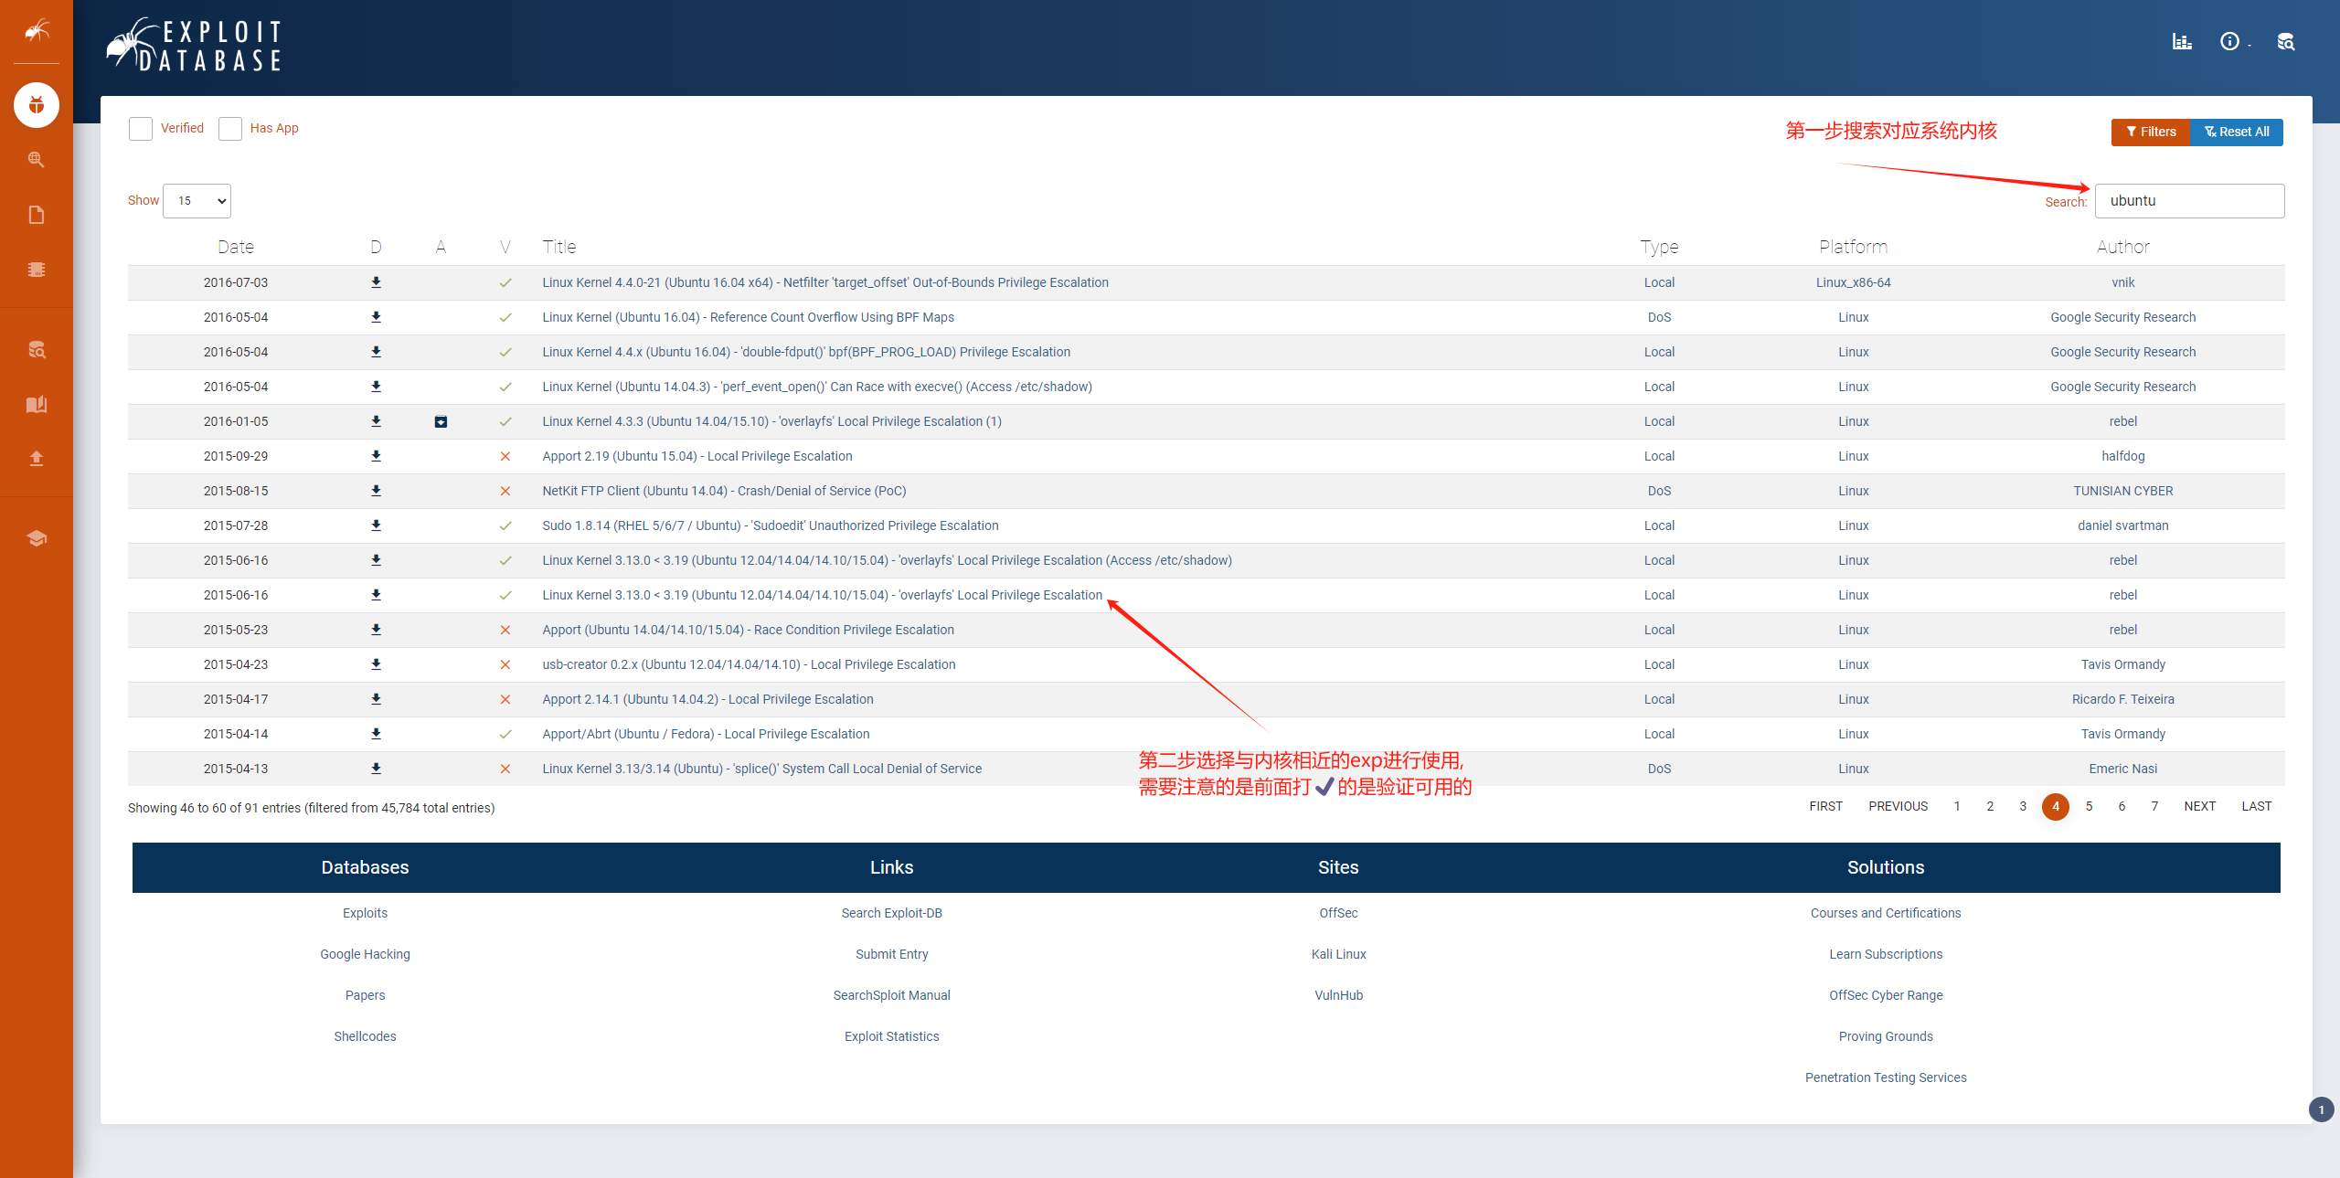This screenshot has width=2340, height=1178.
Task: Open Google Hacking footer link
Action: pos(365,954)
